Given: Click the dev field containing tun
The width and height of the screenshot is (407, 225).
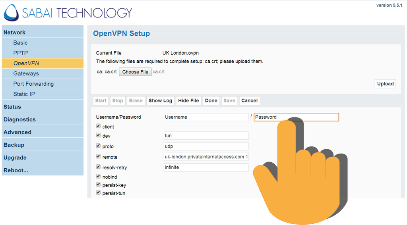Looking at the screenshot, I should click(206, 136).
